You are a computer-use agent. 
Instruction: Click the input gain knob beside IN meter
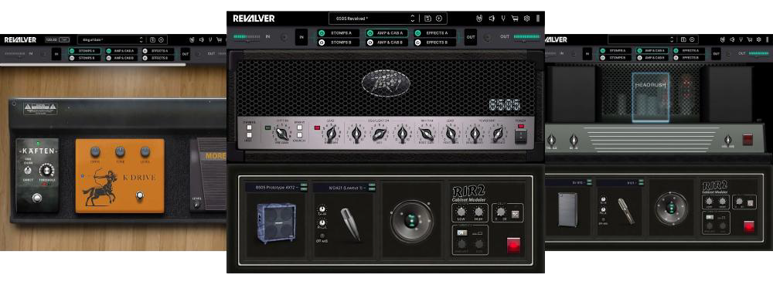(x=284, y=37)
